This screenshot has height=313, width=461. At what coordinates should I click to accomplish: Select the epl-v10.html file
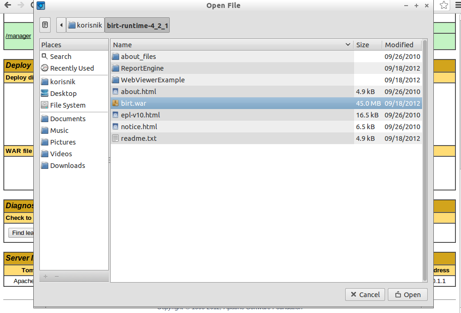coord(266,115)
